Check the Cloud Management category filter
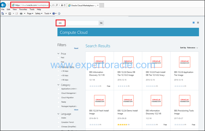 59,93
